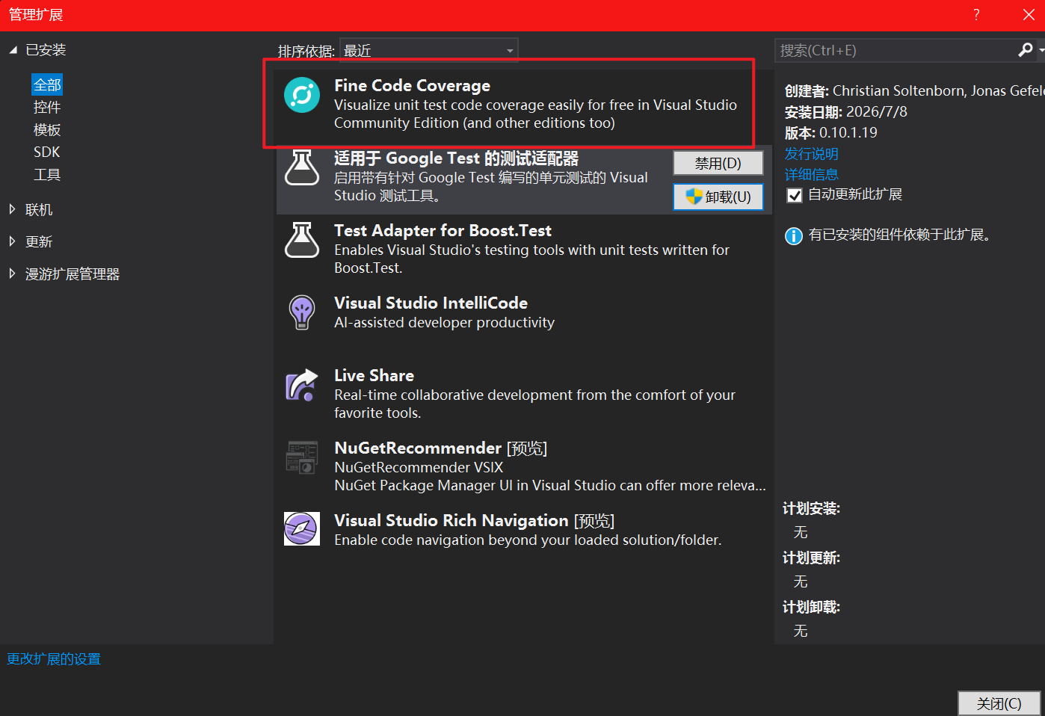Screen dimensions: 1045x716
Task: Click the AI-assisted developer productivity description
Action: 444,323
